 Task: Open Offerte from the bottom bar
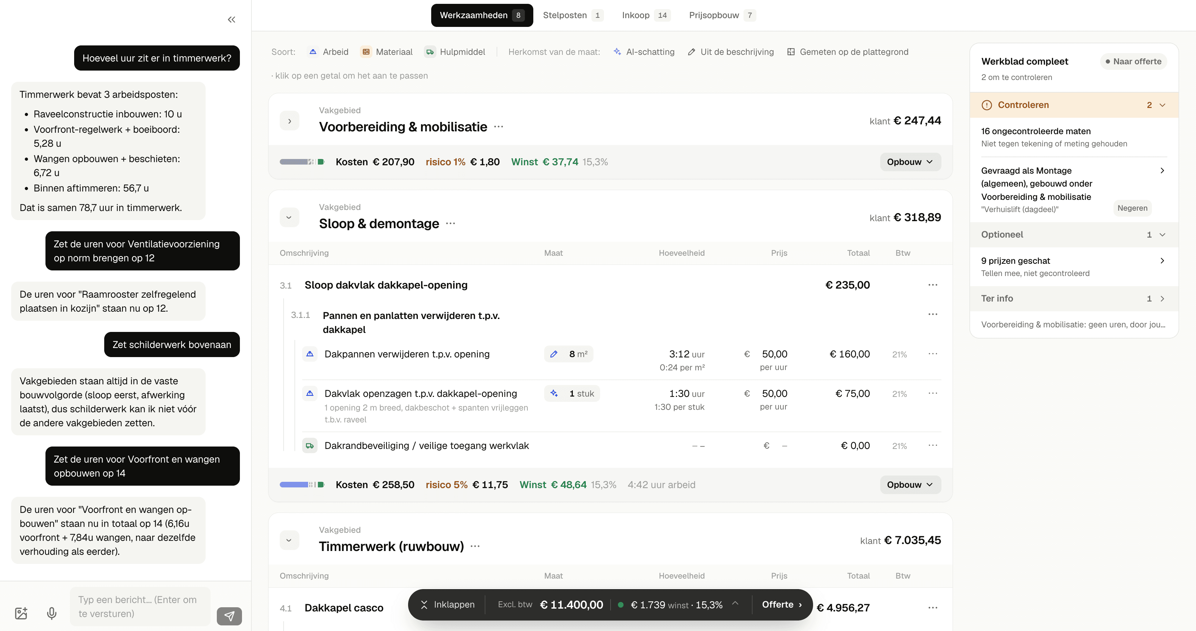[782, 604]
